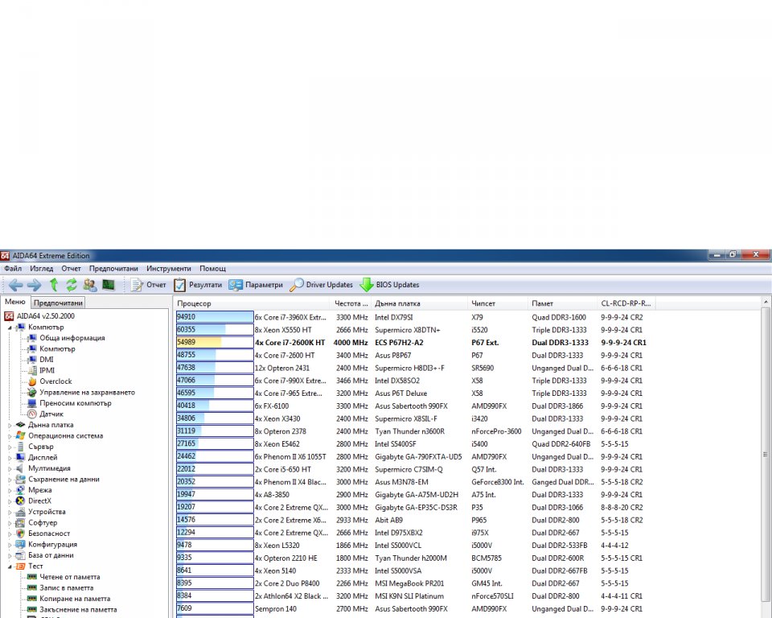Collapse the Тест tree node

click(10, 566)
